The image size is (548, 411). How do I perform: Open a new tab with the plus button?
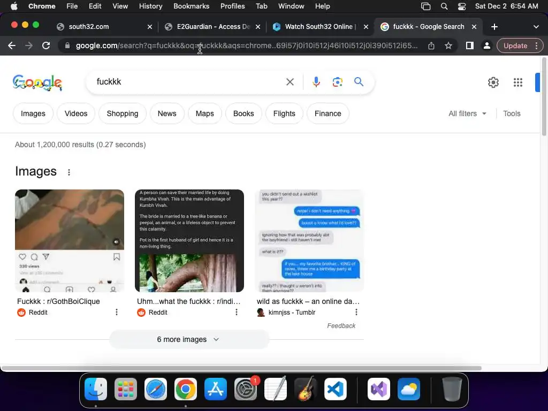pos(494,27)
